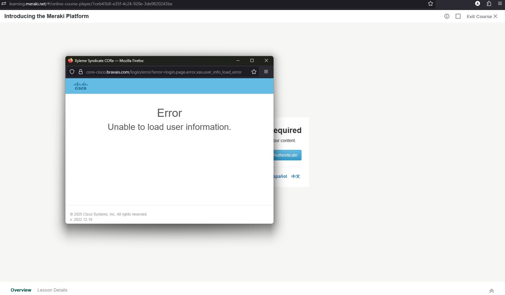This screenshot has width=505, height=295.
Task: Click the Cisco logo in the blue header
Action: tap(81, 86)
